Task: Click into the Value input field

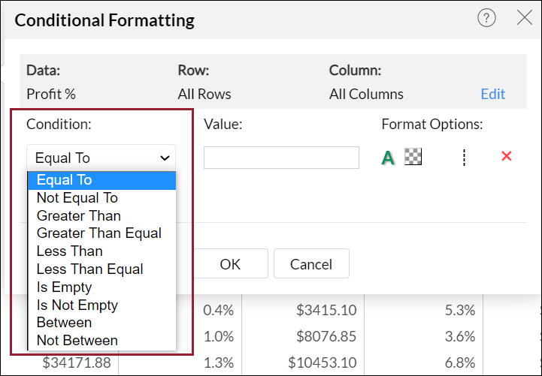Action: tap(281, 158)
